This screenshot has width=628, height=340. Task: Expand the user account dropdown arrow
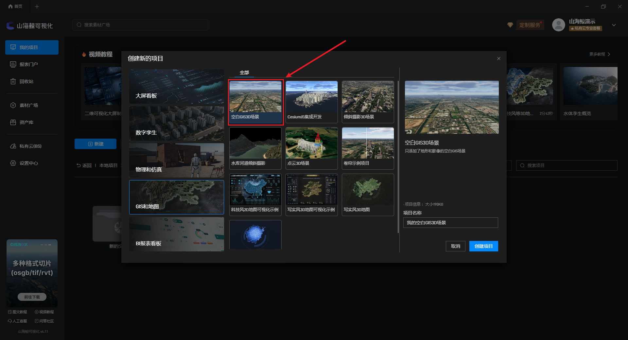(614, 25)
